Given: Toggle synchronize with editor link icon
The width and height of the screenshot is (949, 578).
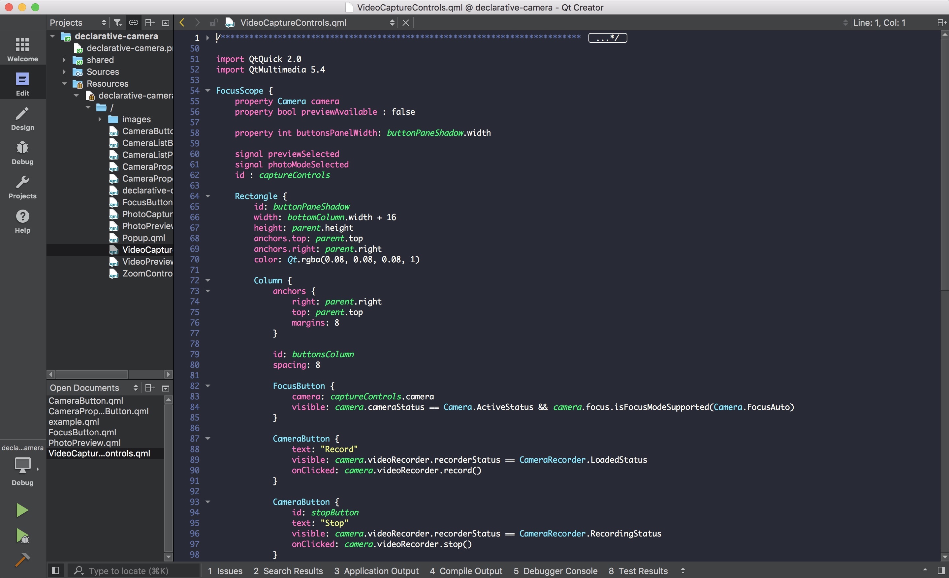Looking at the screenshot, I should [x=133, y=23].
